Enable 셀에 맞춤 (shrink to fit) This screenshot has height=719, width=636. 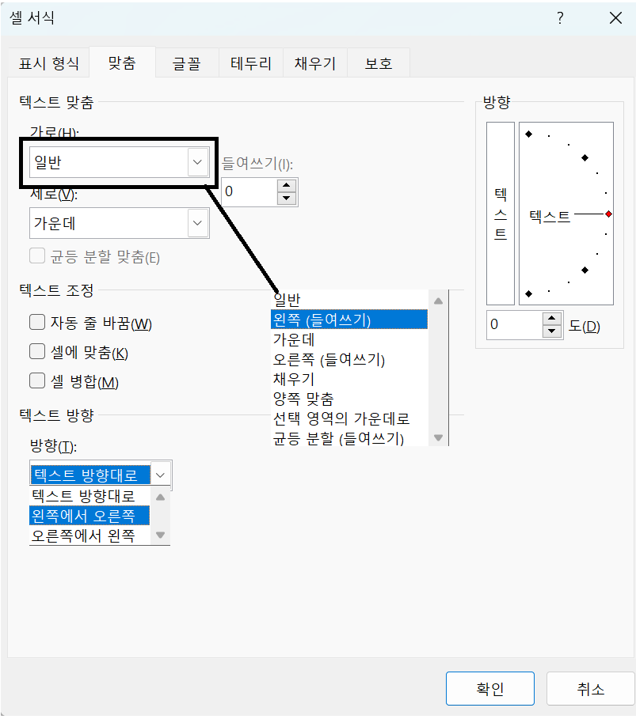[x=35, y=351]
